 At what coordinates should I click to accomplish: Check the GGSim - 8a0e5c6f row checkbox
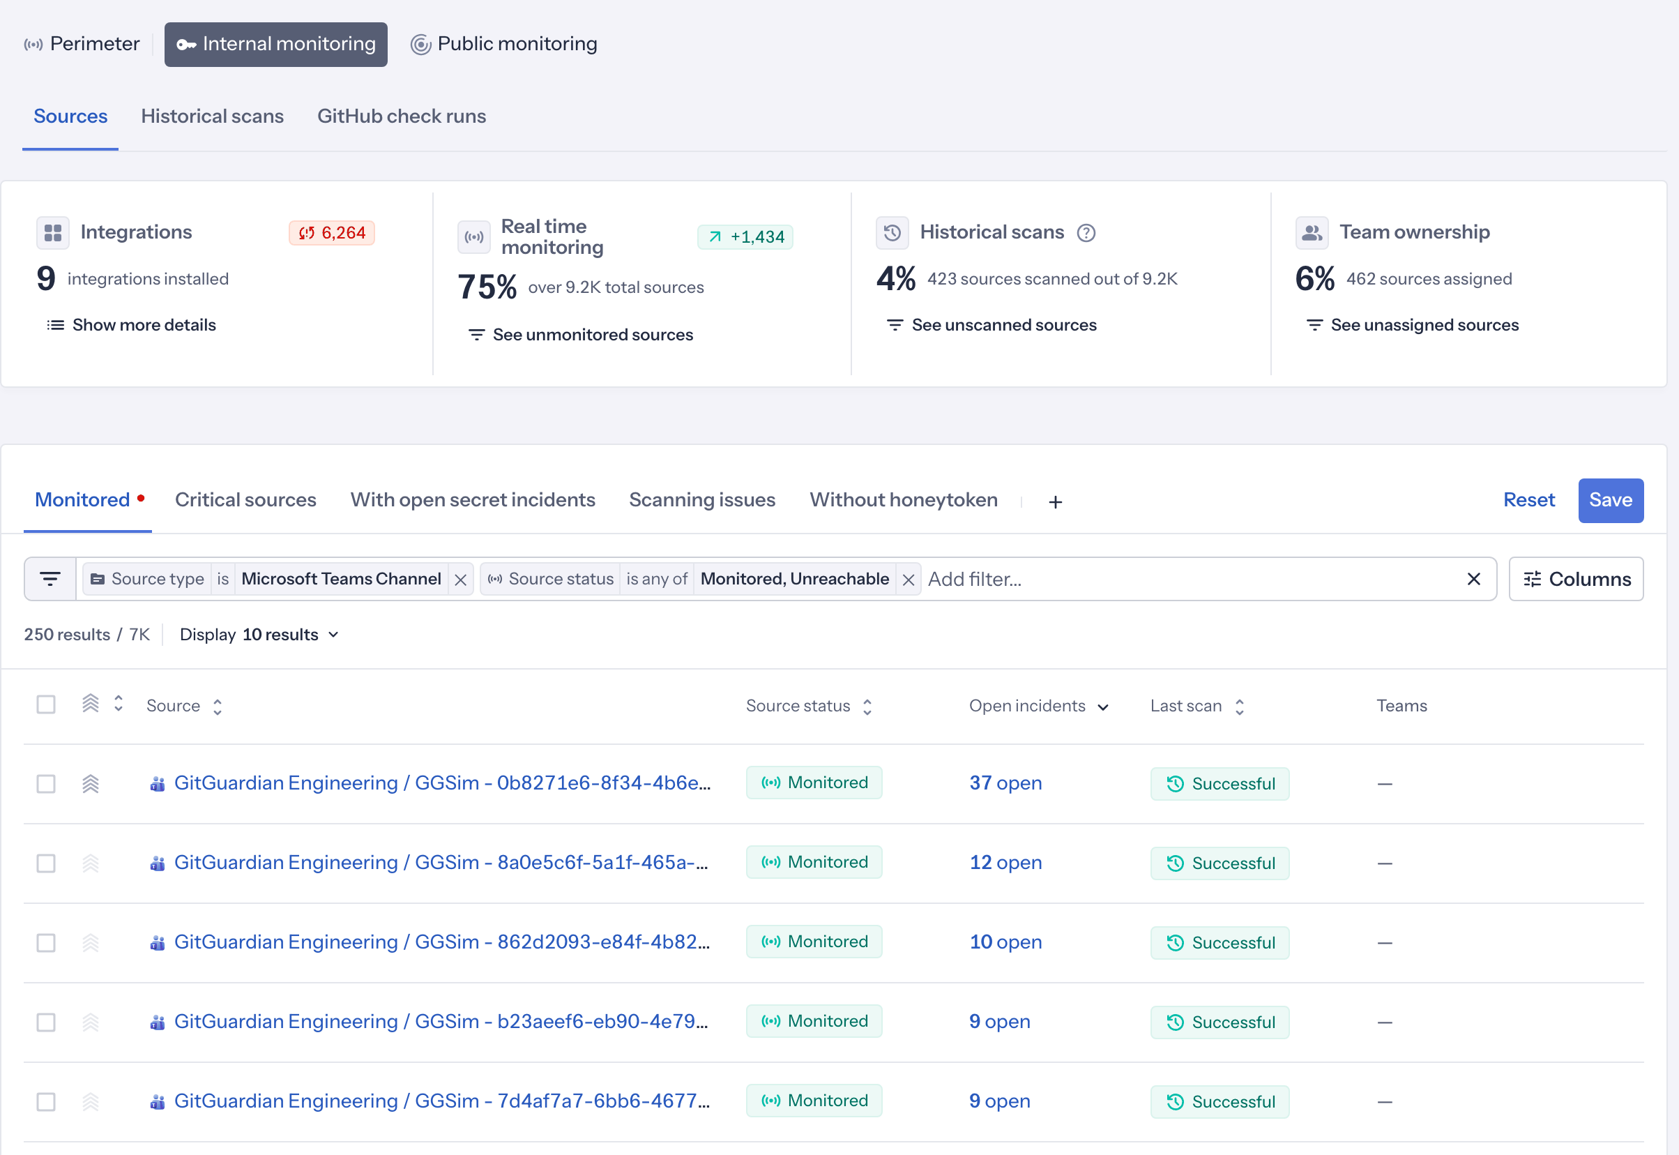click(x=46, y=864)
